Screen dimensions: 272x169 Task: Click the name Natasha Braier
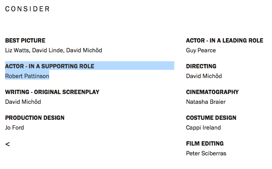coord(206,102)
